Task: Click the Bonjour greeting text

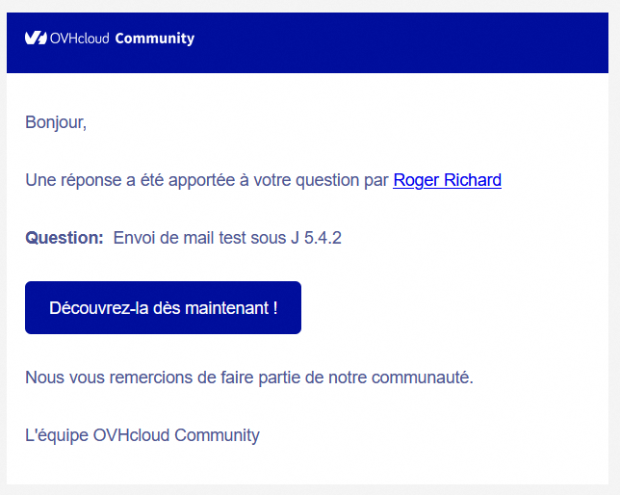Action: 56,122
